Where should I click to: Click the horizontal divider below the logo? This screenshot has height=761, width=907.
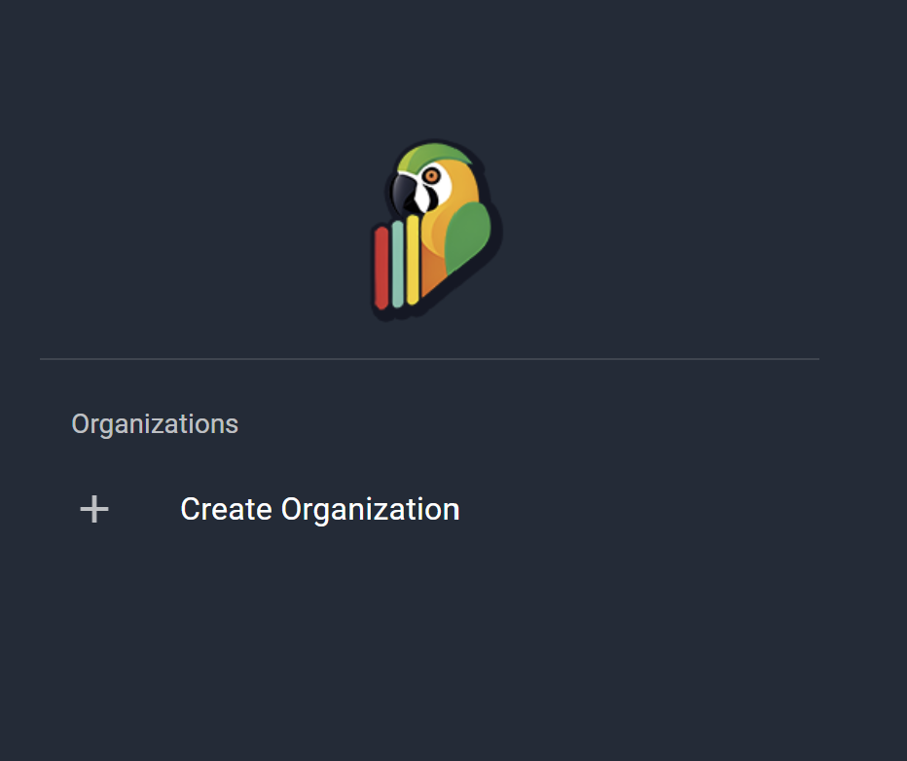pos(429,359)
